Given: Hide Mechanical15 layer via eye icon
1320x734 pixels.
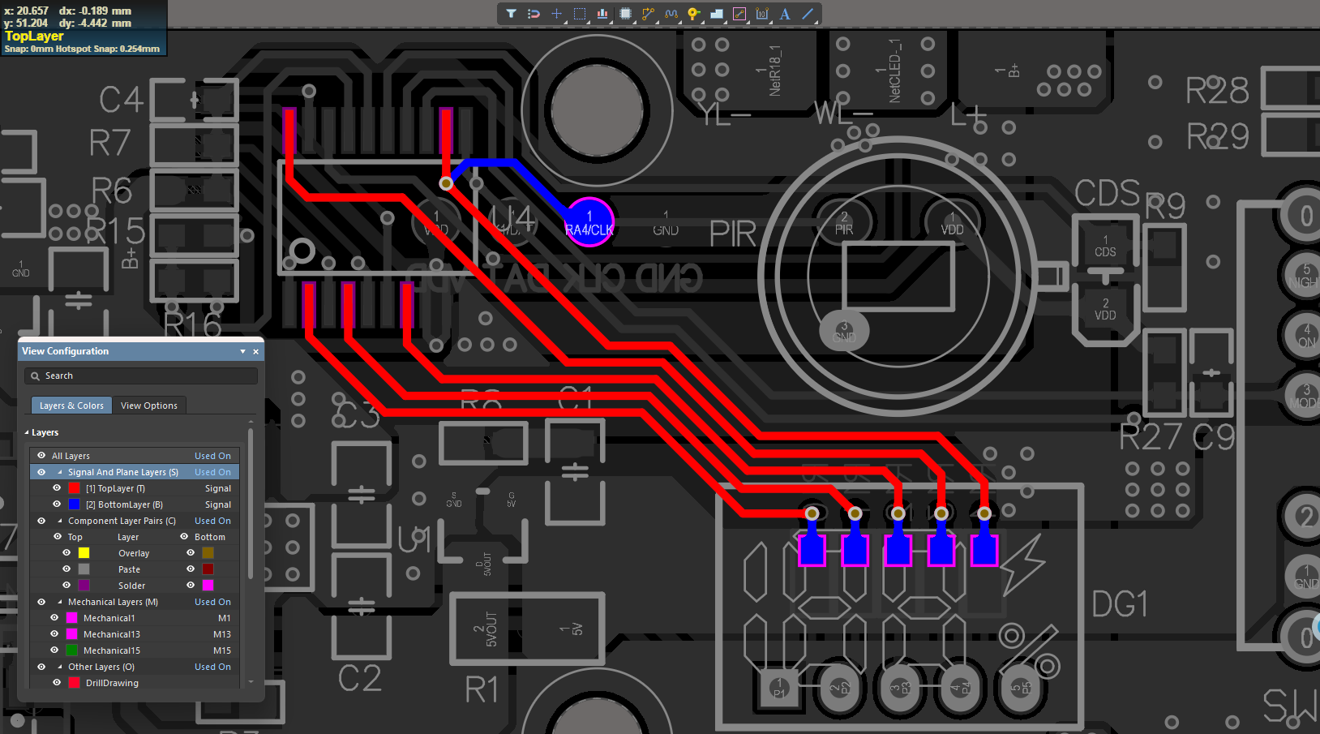Looking at the screenshot, I should pos(54,650).
